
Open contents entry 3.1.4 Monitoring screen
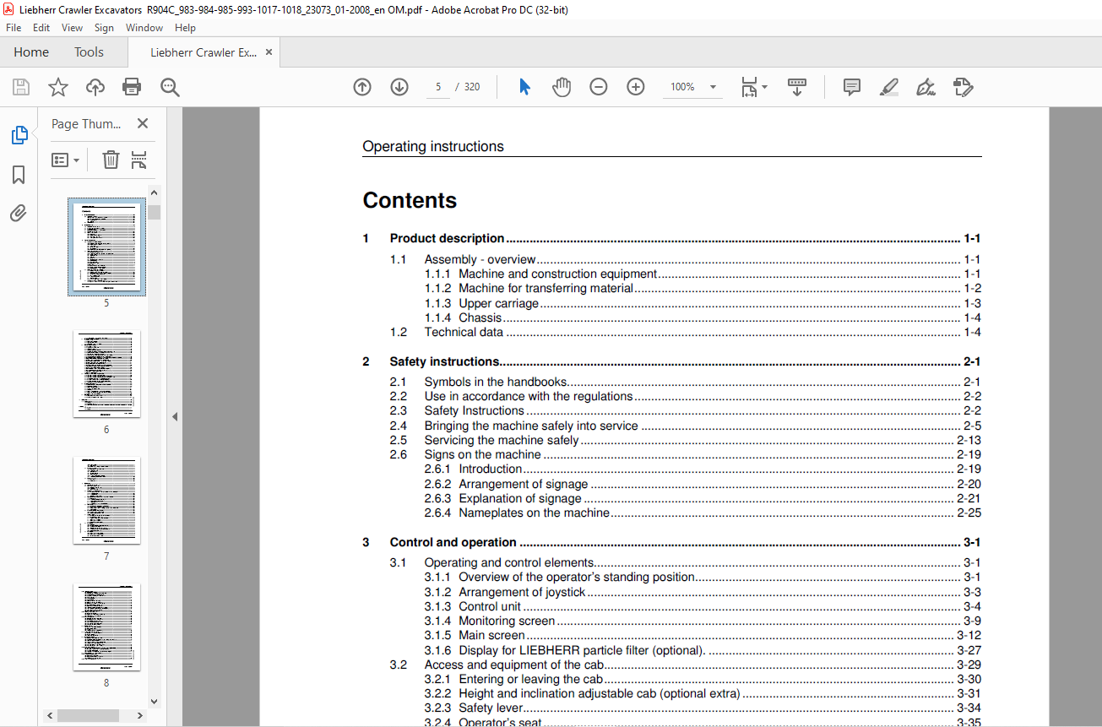click(703, 621)
